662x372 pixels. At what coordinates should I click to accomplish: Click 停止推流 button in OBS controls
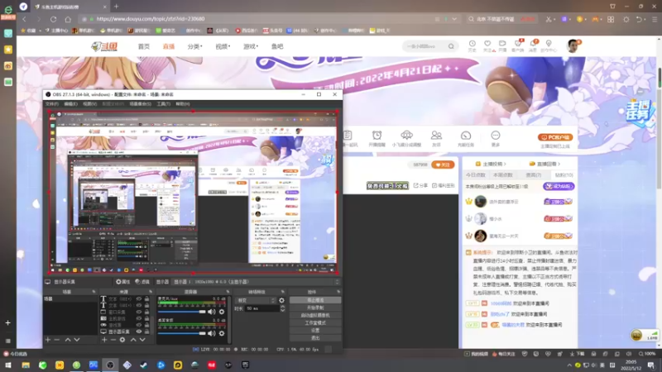[315, 300]
